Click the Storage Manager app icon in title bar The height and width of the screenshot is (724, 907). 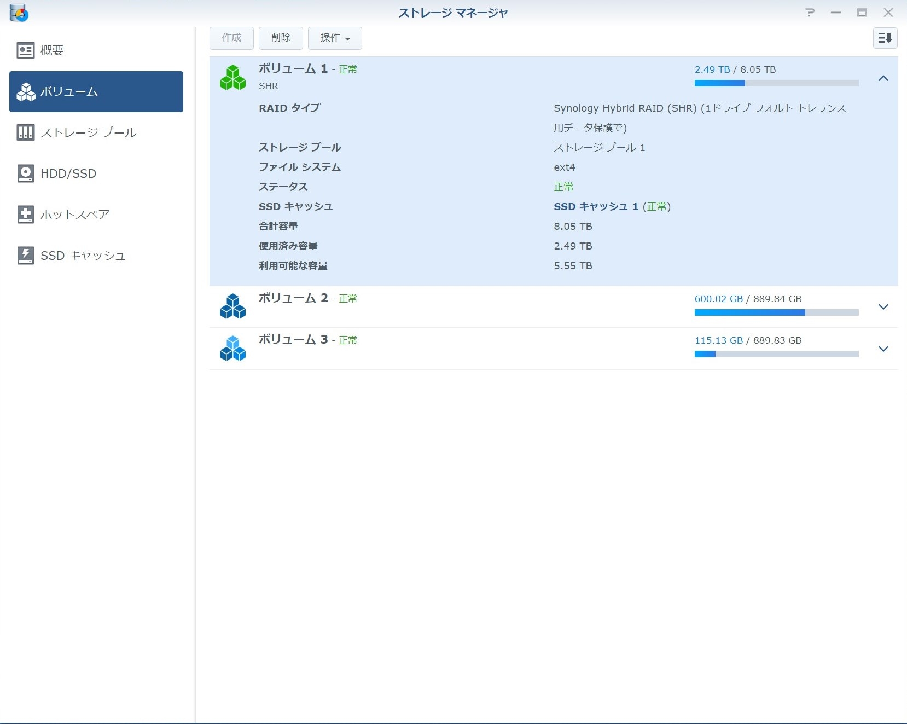(19, 13)
